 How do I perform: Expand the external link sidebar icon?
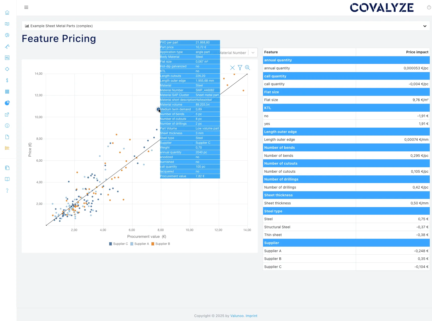click(x=7, y=115)
